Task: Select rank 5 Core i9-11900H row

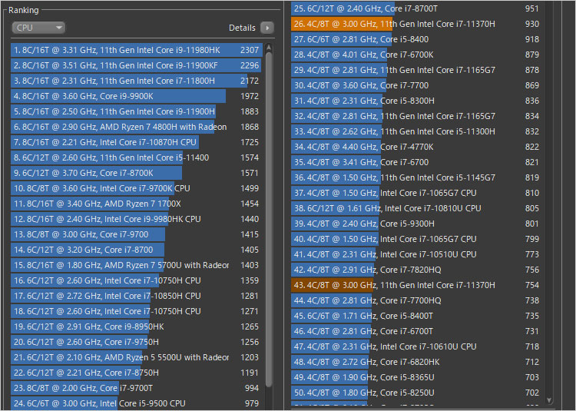Action: pos(137,111)
